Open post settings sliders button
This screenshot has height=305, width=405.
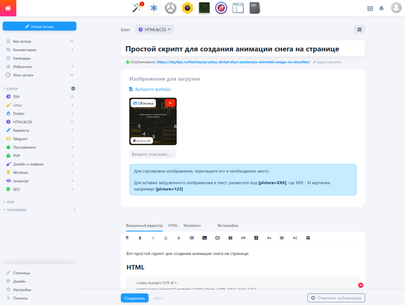(x=359, y=30)
